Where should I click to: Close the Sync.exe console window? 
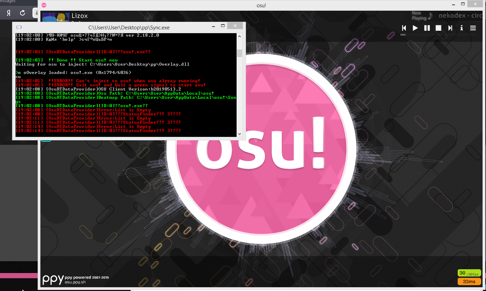tap(235, 26)
